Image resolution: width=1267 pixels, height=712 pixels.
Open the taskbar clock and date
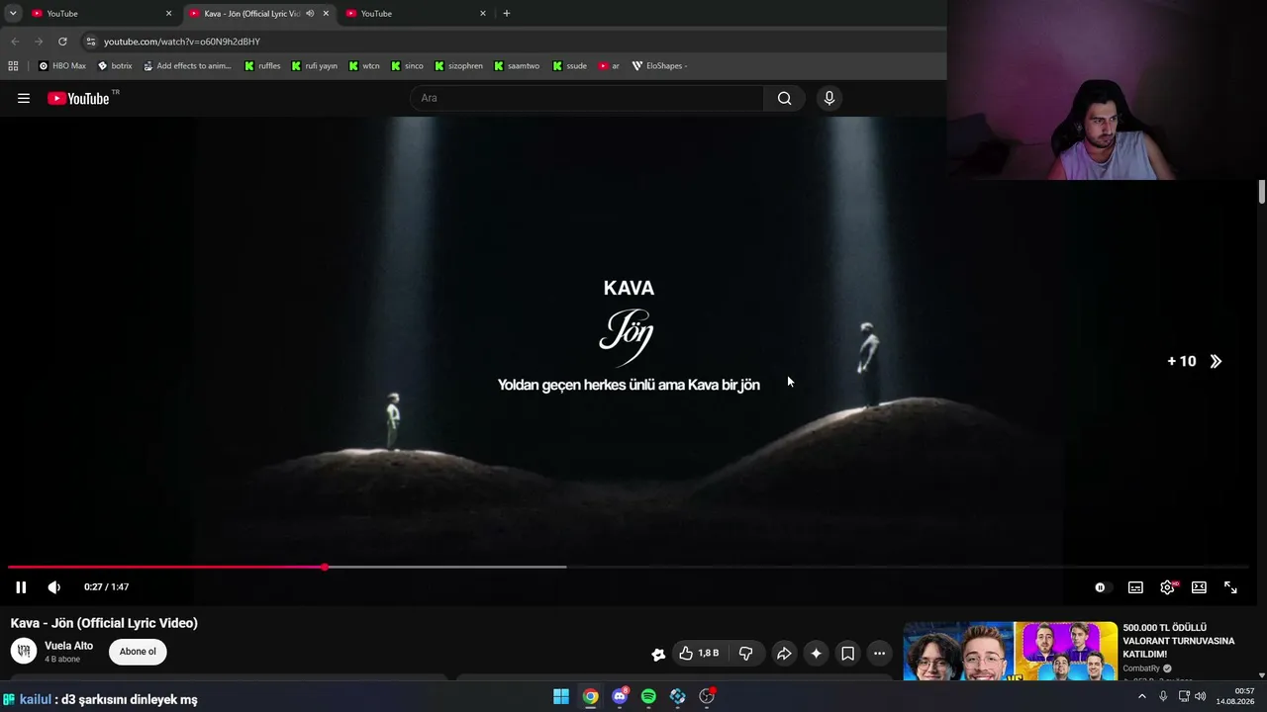pyautogui.click(x=1235, y=696)
